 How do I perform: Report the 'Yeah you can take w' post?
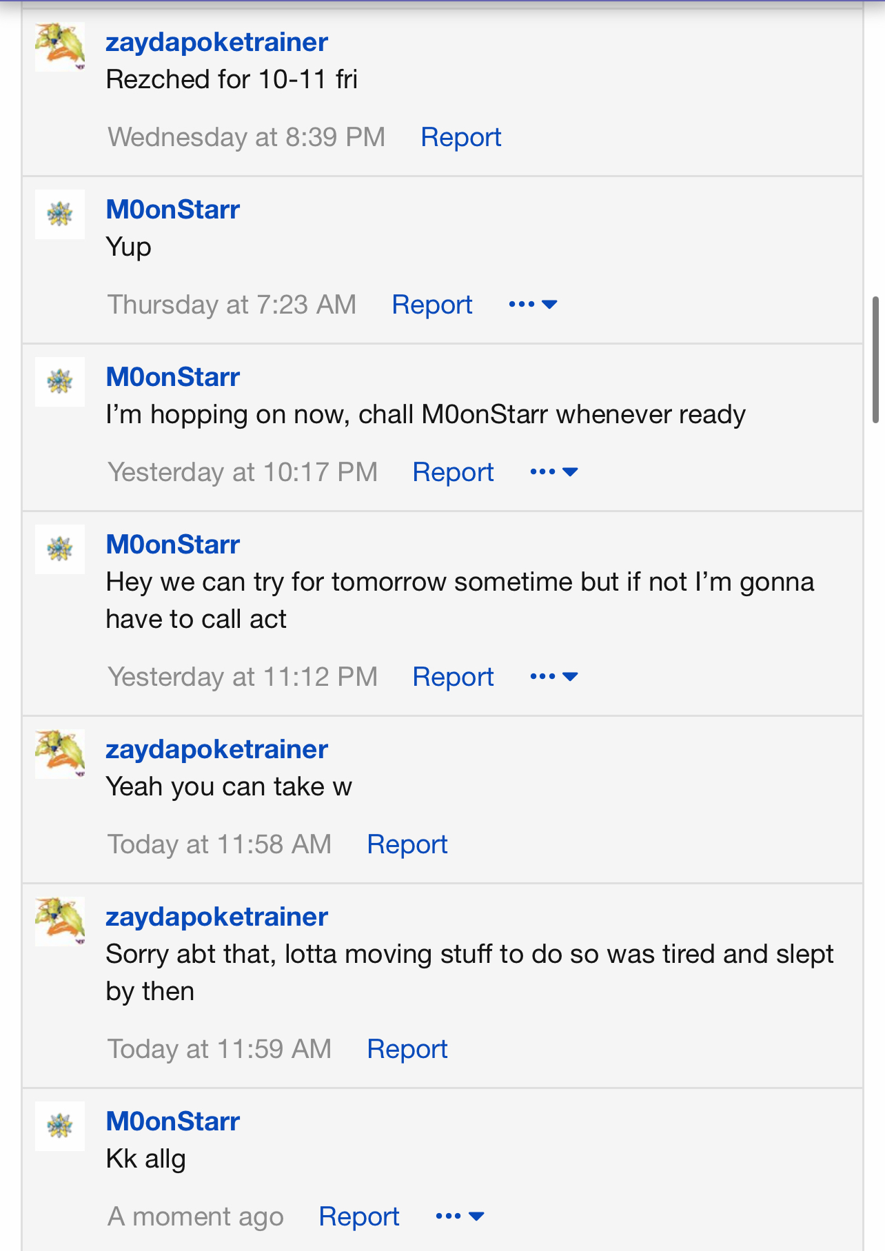(407, 844)
